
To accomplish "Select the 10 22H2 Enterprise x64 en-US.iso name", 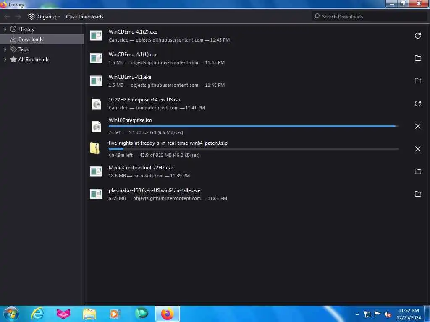I will point(144,100).
